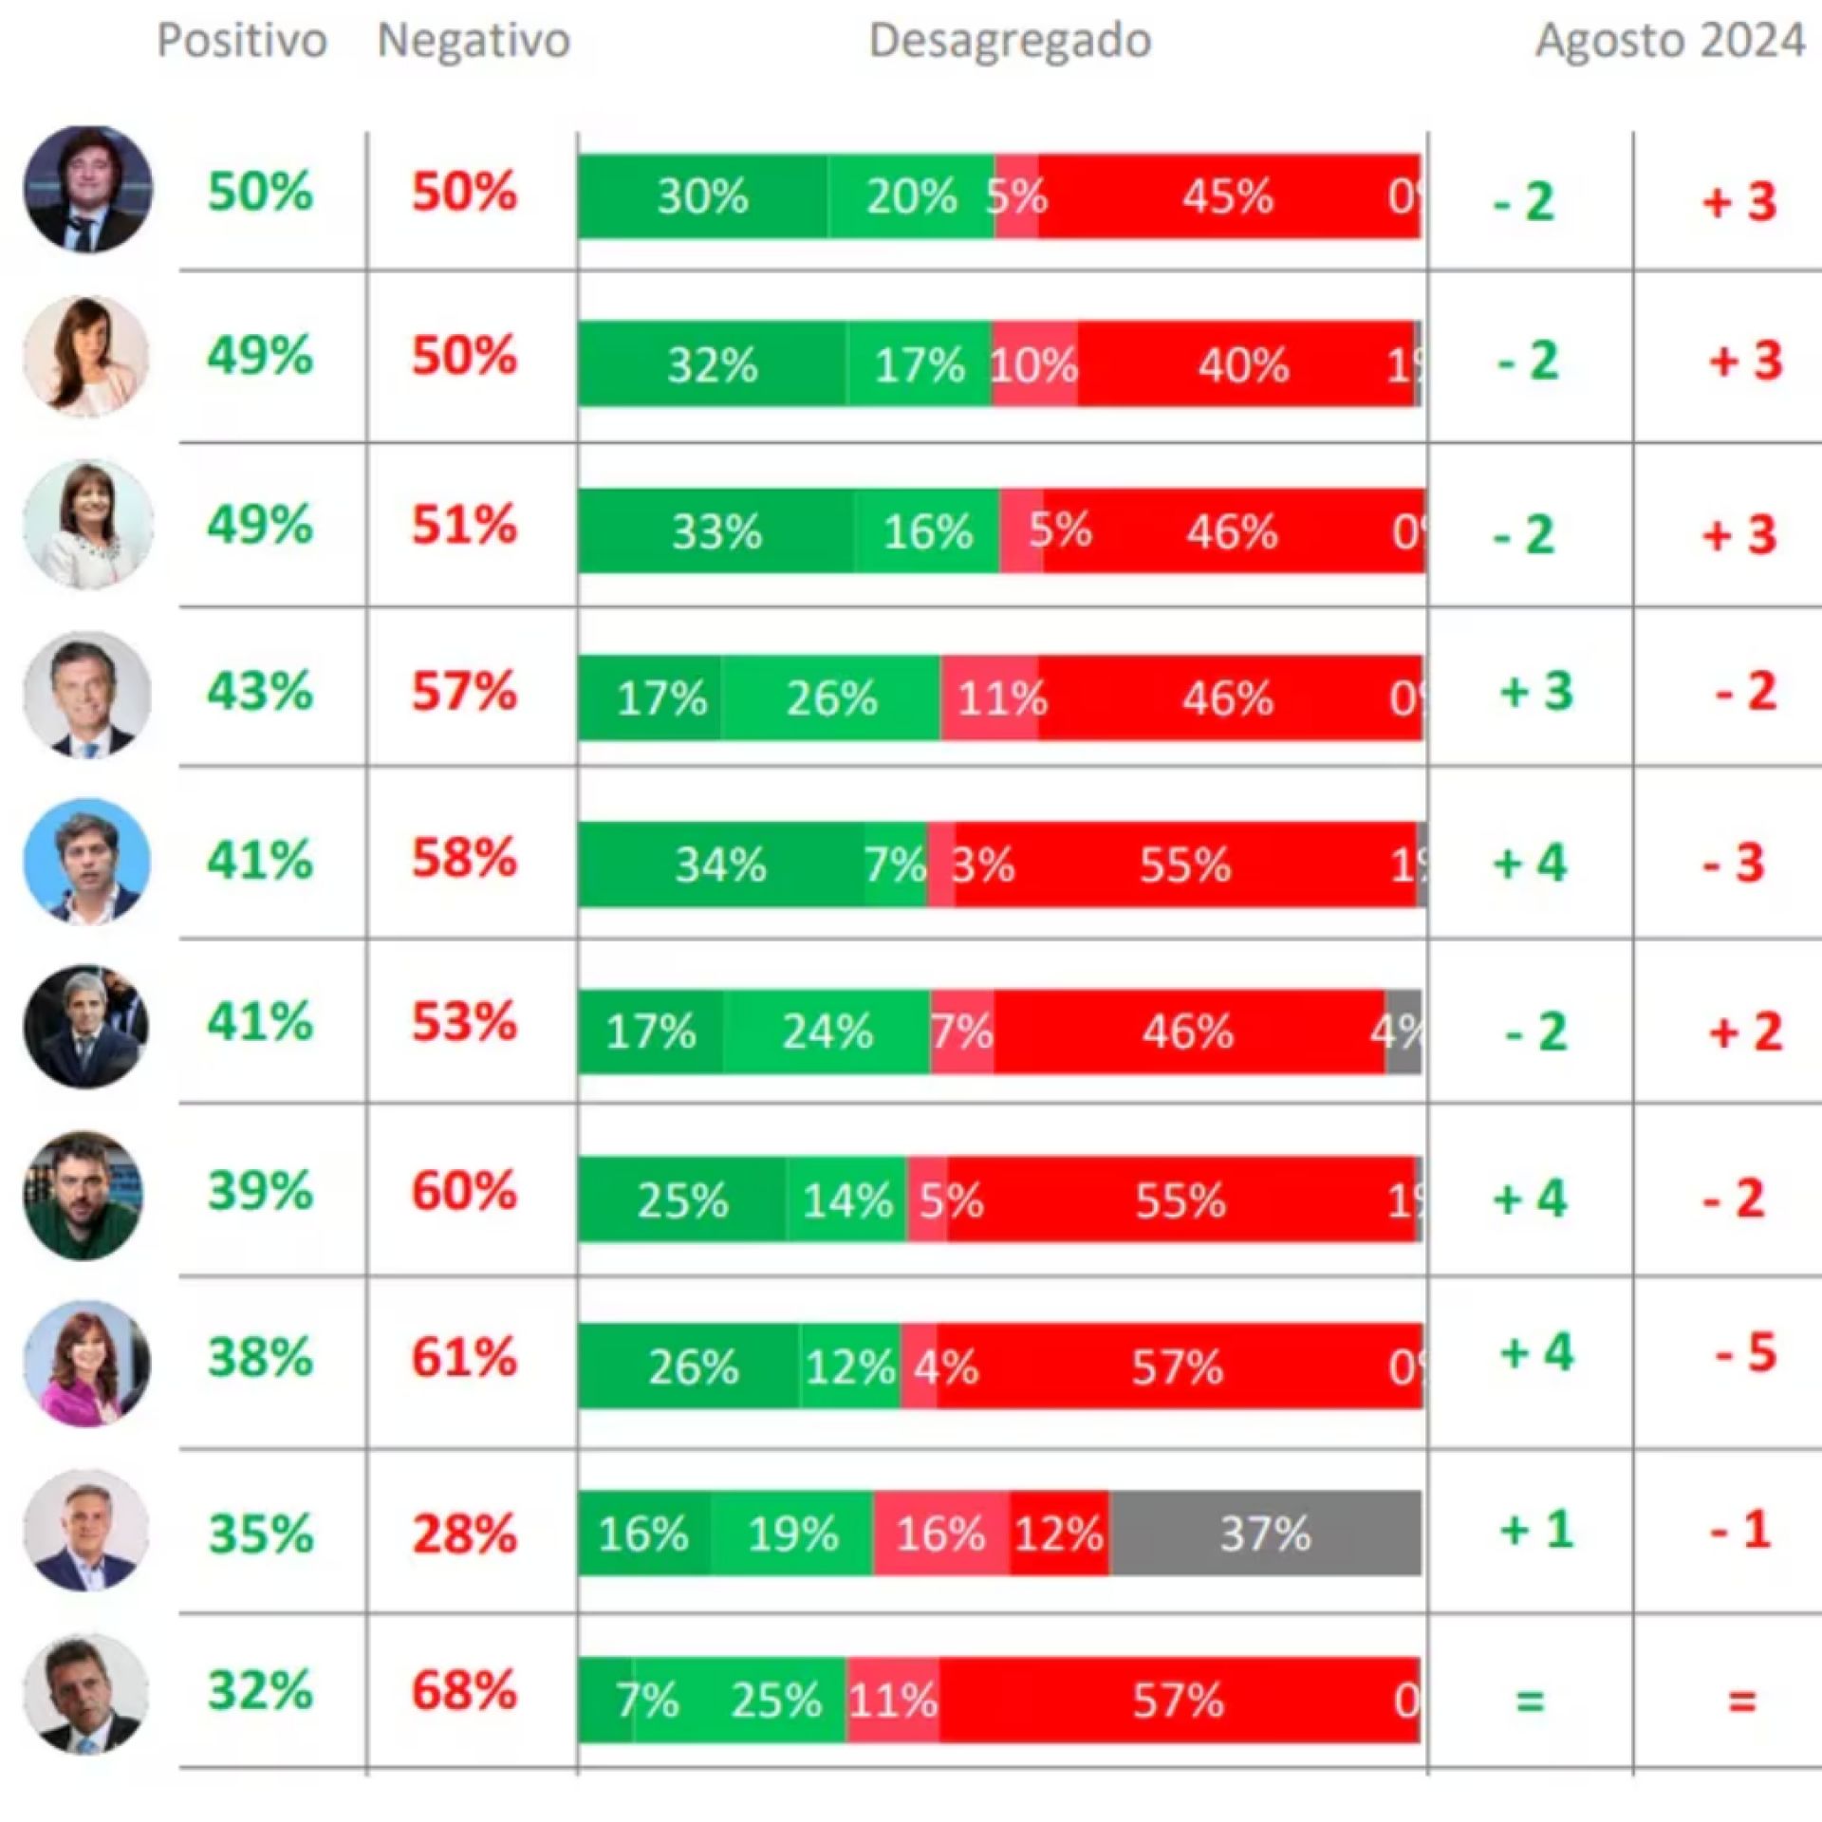The width and height of the screenshot is (1822, 1822).
Task: Click the avatar in the 41%/58% row
Action: (86, 860)
